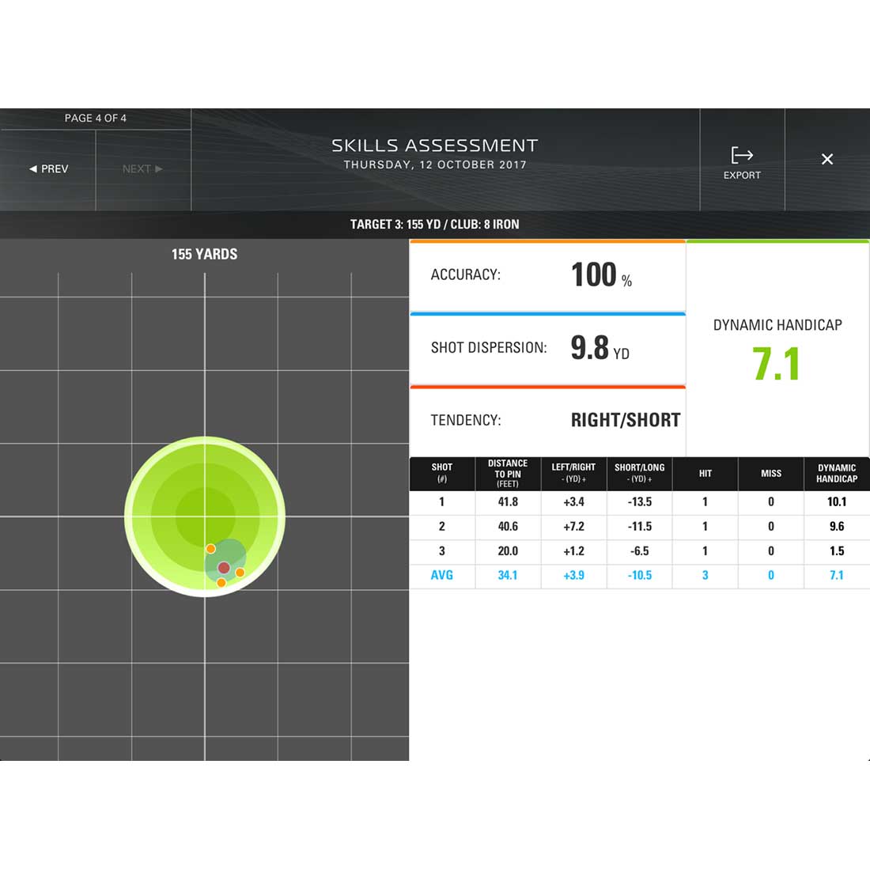Open the TARGET 3: 155 YD banner
The height and width of the screenshot is (870, 870).
pyautogui.click(x=435, y=225)
